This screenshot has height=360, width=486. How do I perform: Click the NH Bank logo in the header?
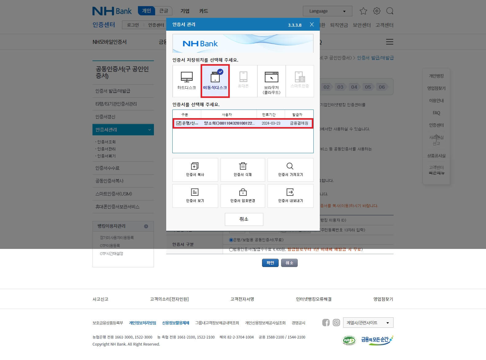coord(112,11)
